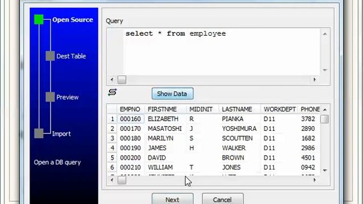363x204 pixels.
Task: Click the MASATOSHI first name cell
Action: click(x=166, y=129)
